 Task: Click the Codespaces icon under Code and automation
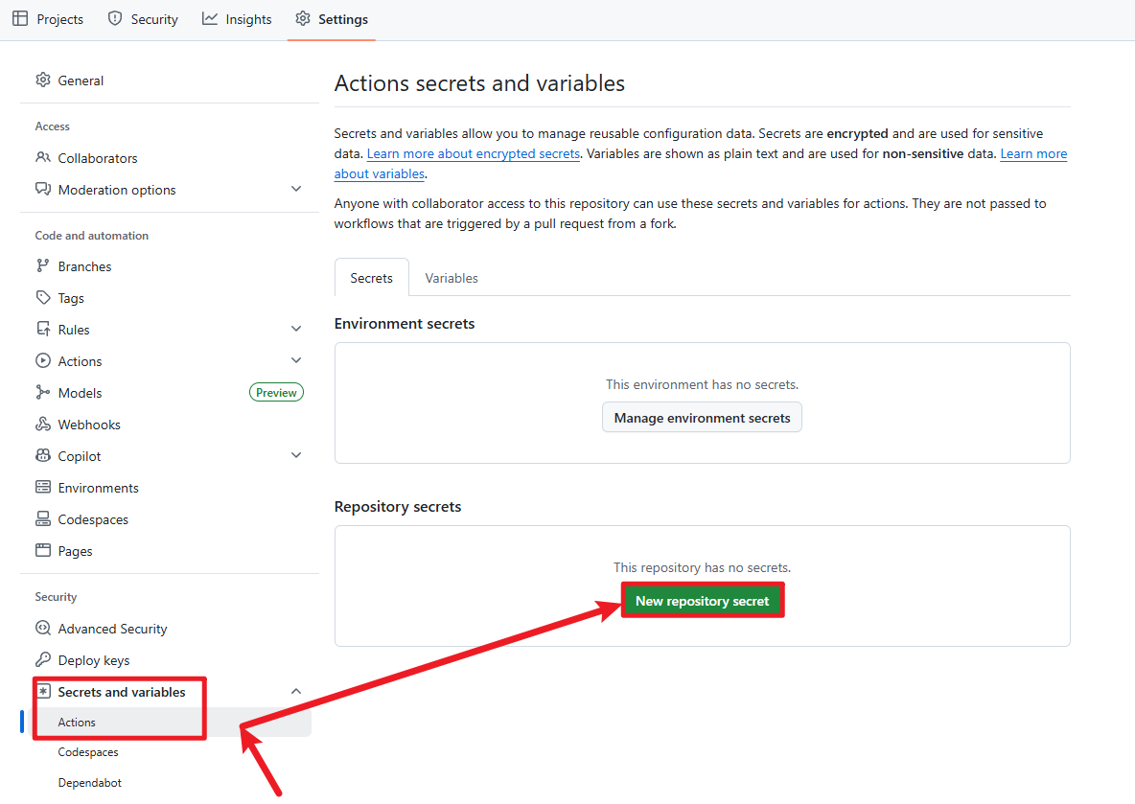tap(43, 519)
